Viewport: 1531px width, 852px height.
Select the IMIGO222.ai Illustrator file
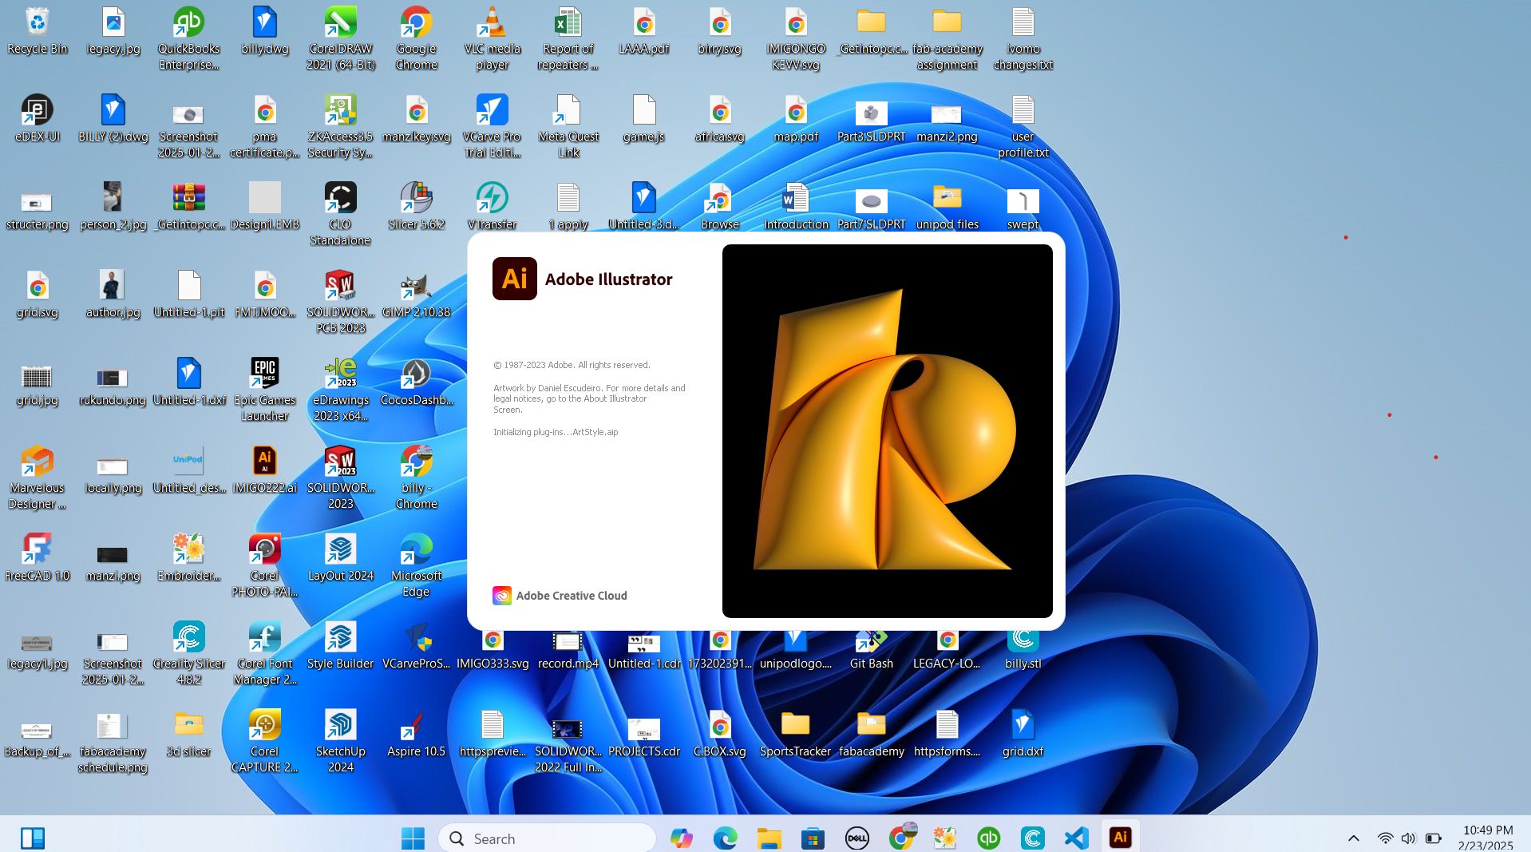point(264,470)
